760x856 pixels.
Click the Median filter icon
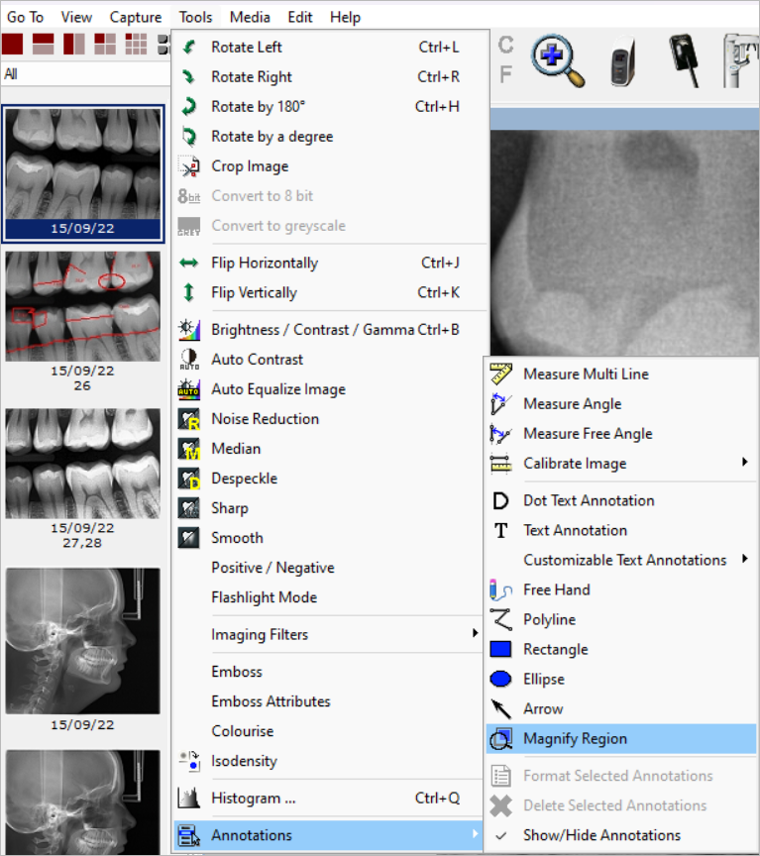pos(189,449)
